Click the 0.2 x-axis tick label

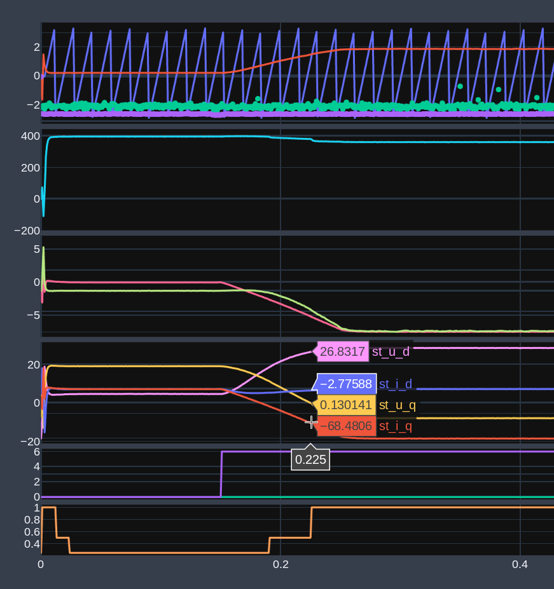280,564
